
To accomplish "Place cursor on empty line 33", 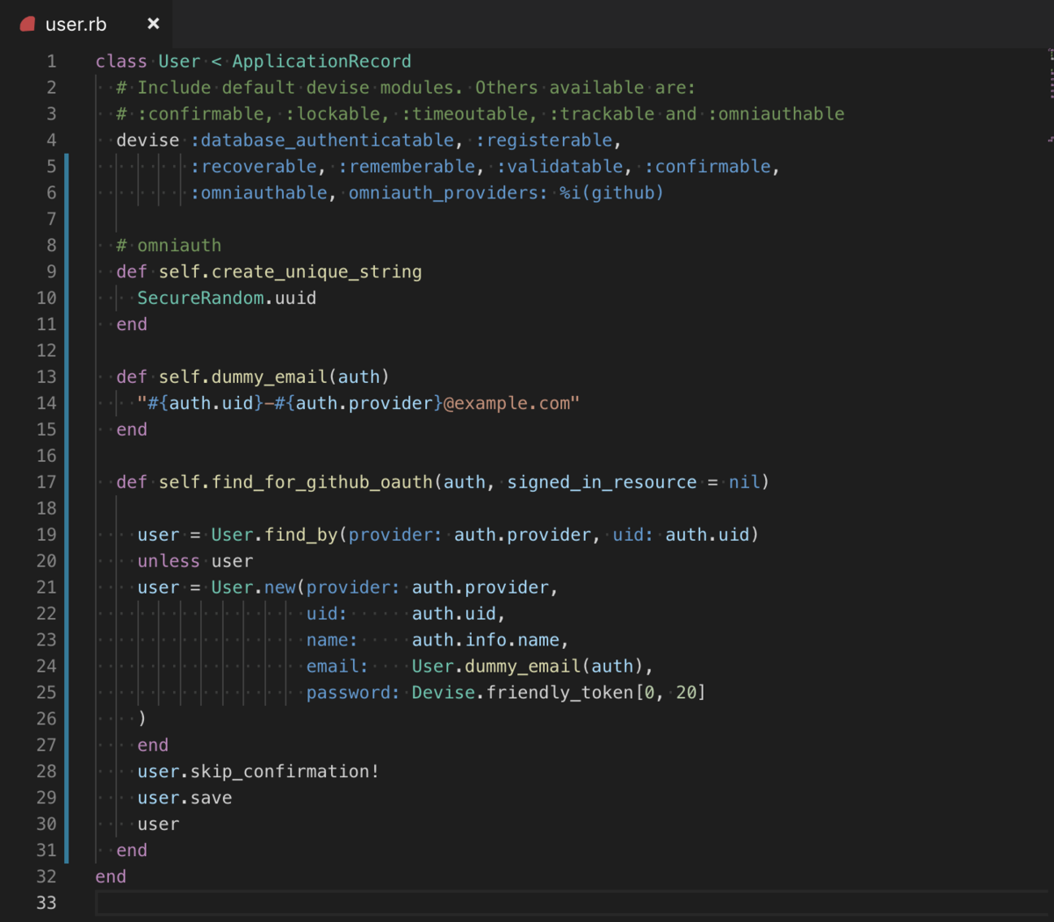I will 571,903.
